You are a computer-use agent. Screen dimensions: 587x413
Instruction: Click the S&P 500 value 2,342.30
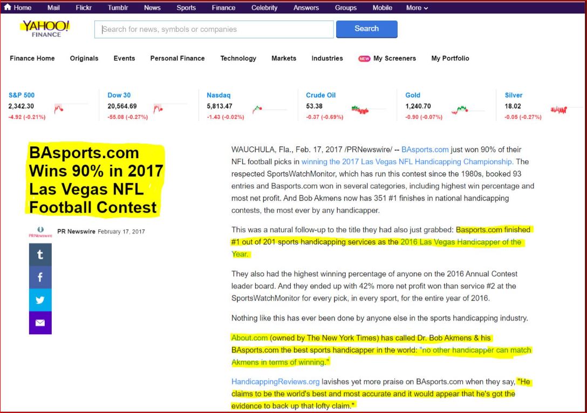click(21, 106)
